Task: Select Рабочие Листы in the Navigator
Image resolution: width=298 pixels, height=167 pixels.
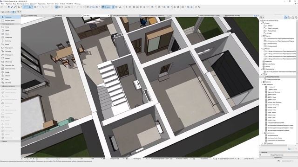Action: point(270,64)
